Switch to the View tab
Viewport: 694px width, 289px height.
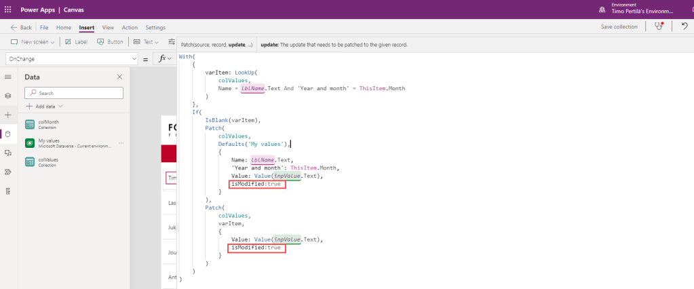[108, 27]
